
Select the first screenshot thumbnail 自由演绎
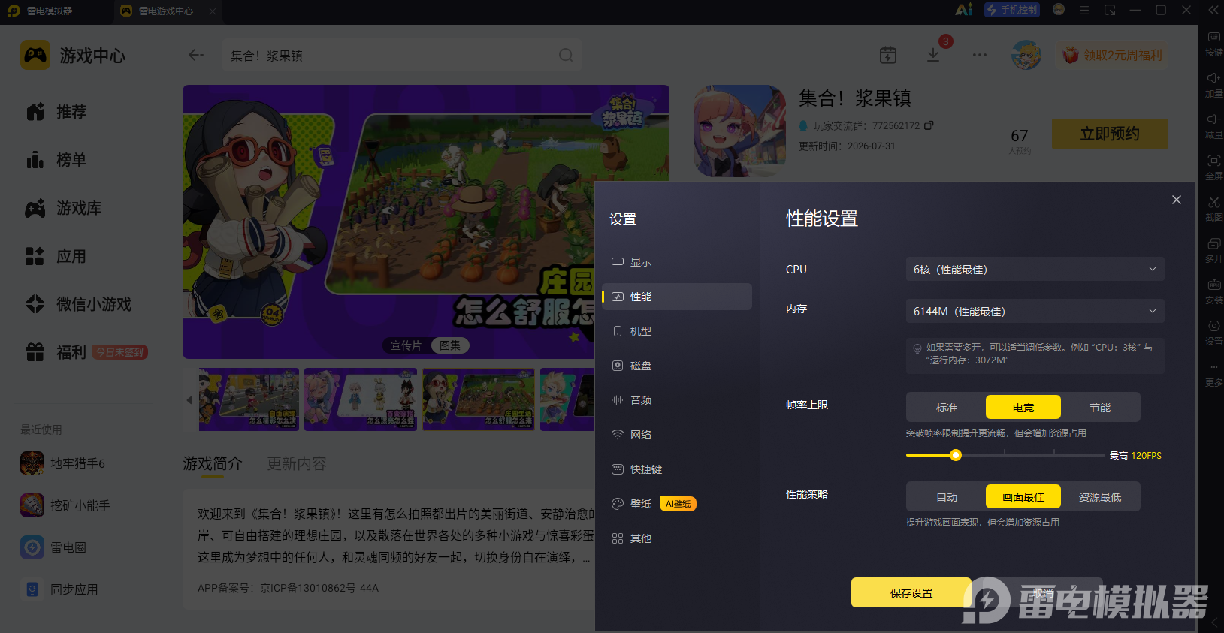tap(249, 399)
